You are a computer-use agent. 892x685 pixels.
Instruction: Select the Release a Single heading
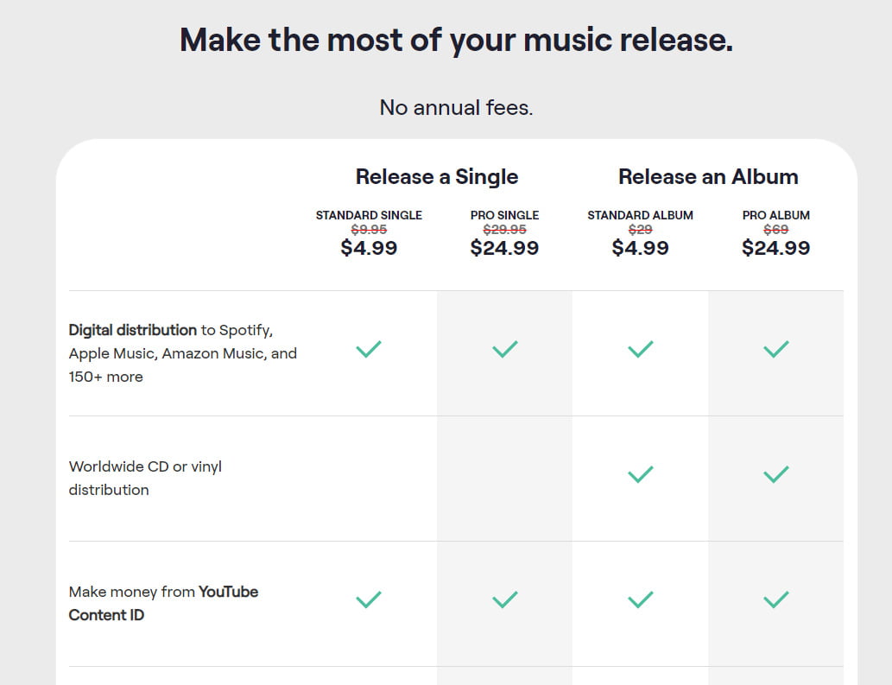pos(437,177)
